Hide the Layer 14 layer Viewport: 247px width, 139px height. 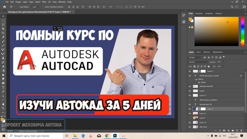189,114
